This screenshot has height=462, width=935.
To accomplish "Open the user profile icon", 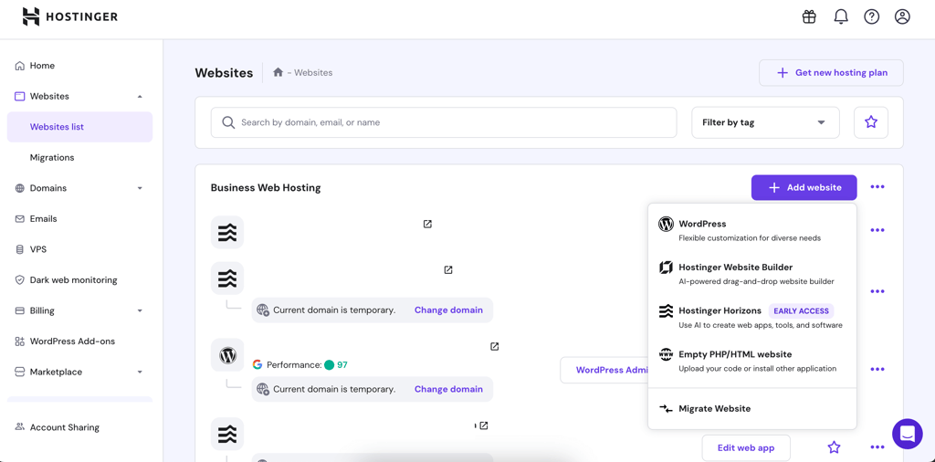I will click(902, 16).
